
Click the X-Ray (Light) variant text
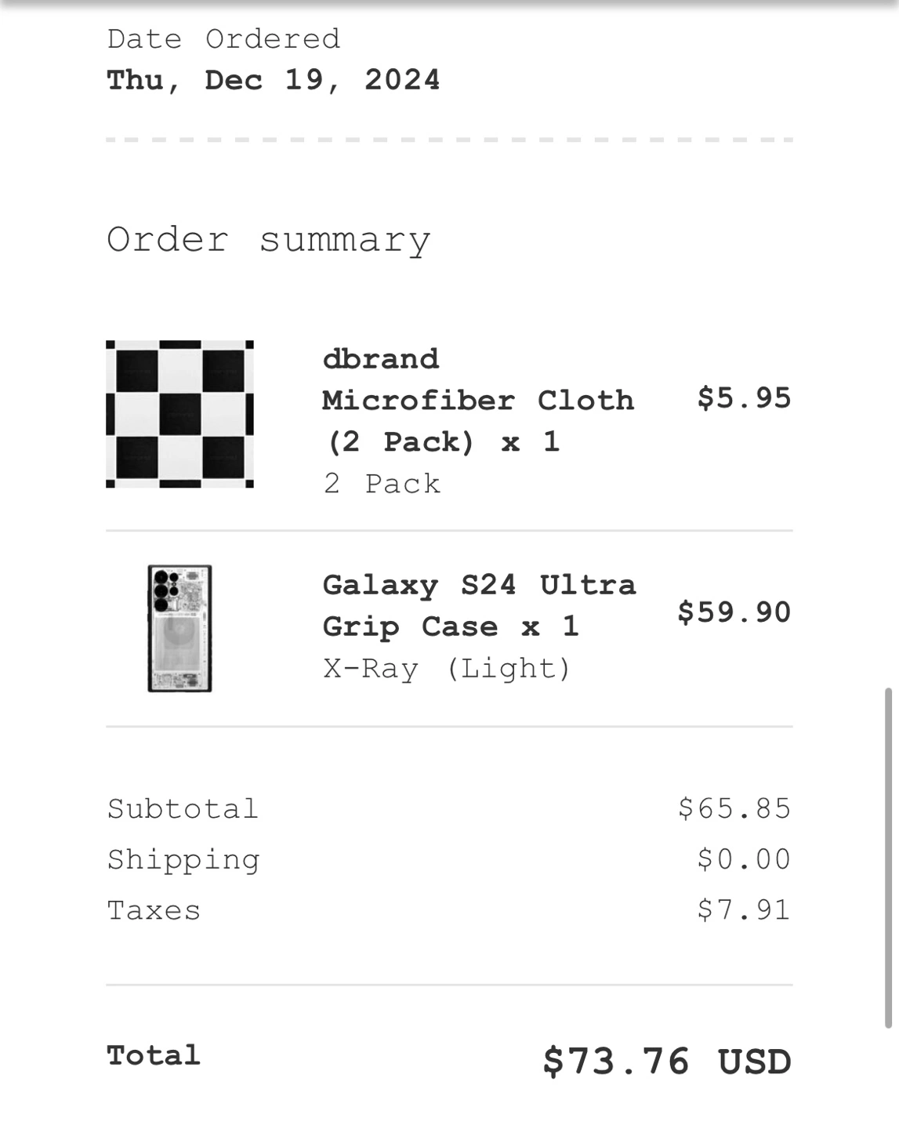click(447, 669)
